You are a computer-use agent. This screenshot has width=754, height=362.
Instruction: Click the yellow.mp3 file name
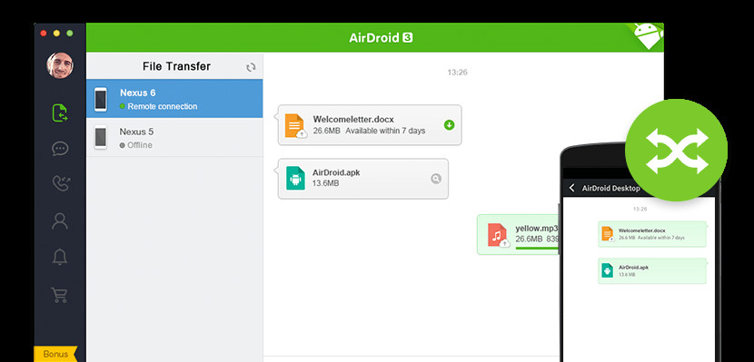pos(537,229)
